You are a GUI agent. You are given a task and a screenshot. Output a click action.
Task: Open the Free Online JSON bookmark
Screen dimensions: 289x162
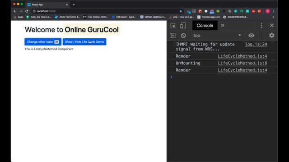click(x=95, y=17)
